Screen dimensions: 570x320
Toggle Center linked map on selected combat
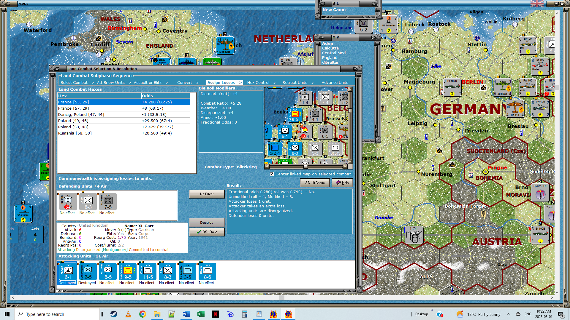(272, 174)
